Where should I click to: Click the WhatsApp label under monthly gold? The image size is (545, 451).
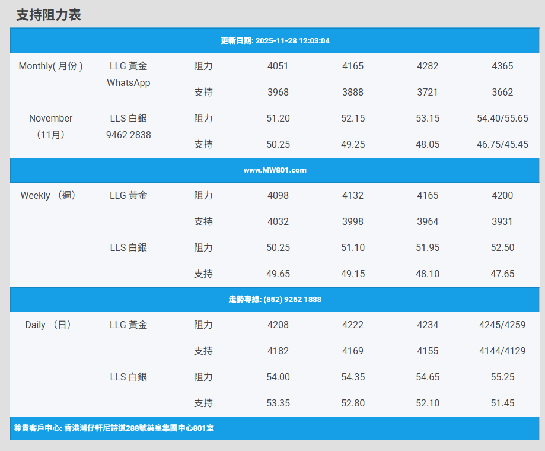point(128,82)
